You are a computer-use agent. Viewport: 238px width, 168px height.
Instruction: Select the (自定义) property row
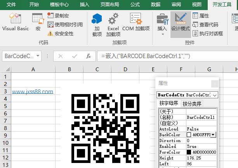188,123
